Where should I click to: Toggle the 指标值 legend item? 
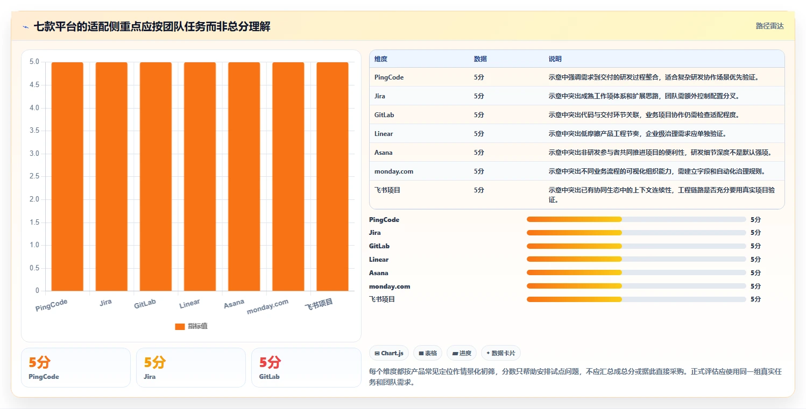[x=191, y=326]
